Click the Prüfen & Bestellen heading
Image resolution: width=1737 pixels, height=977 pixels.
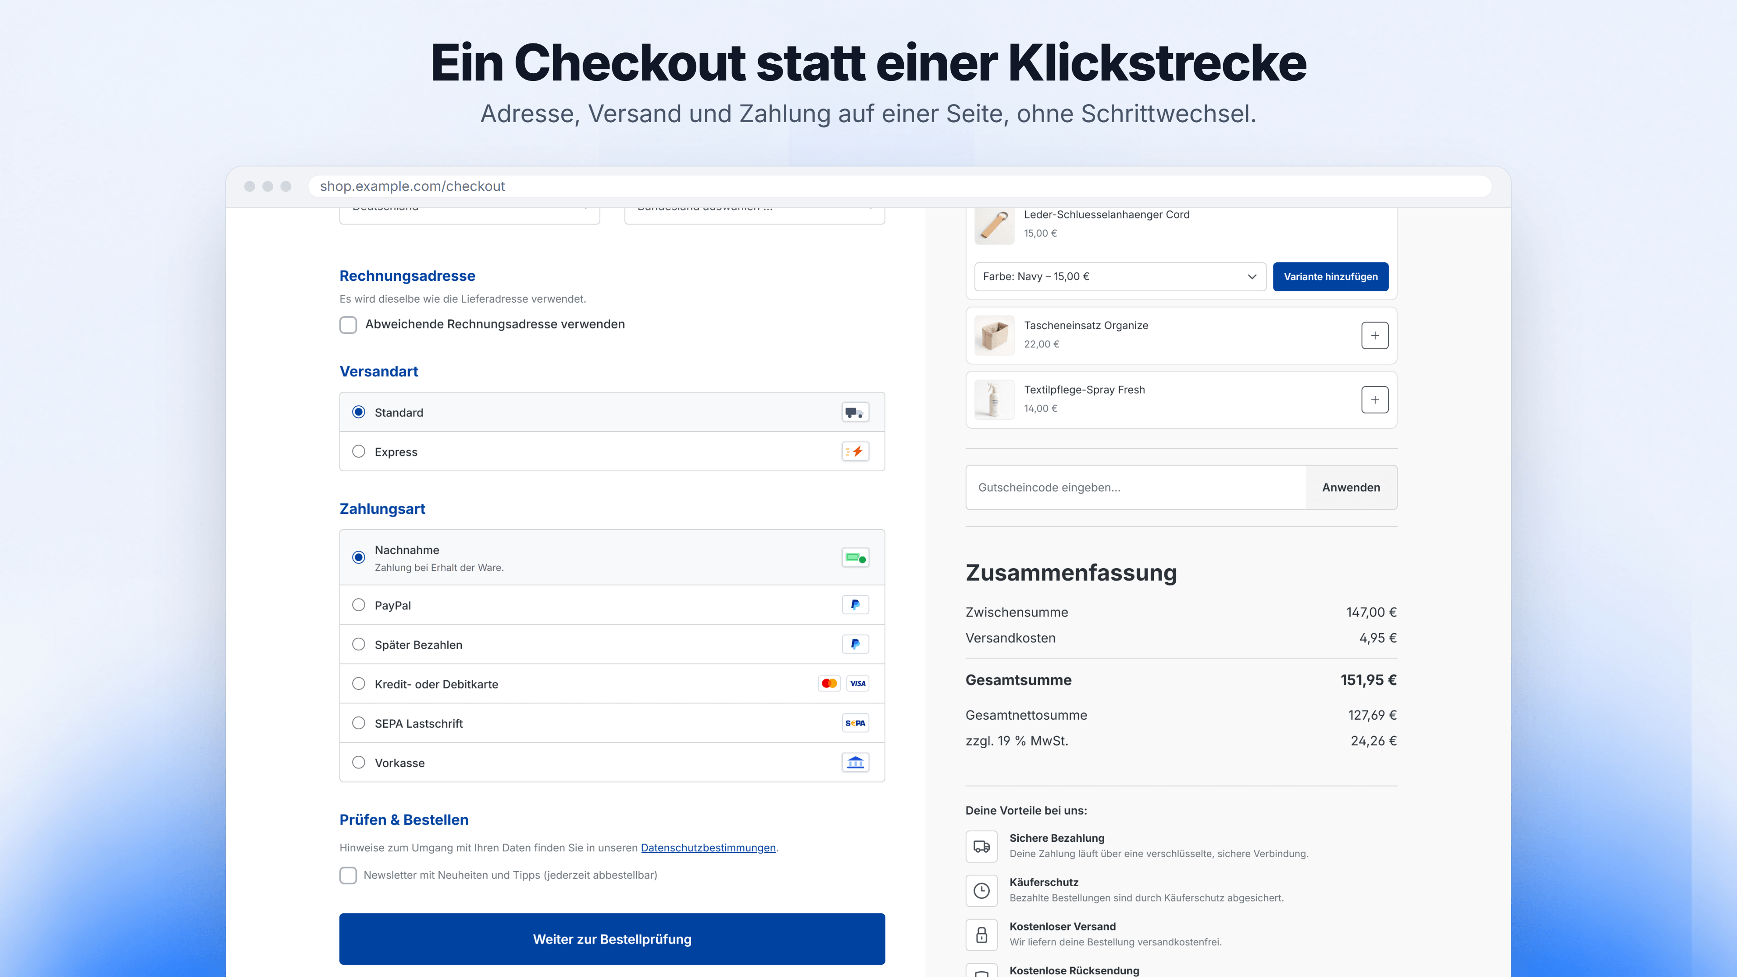[404, 820]
